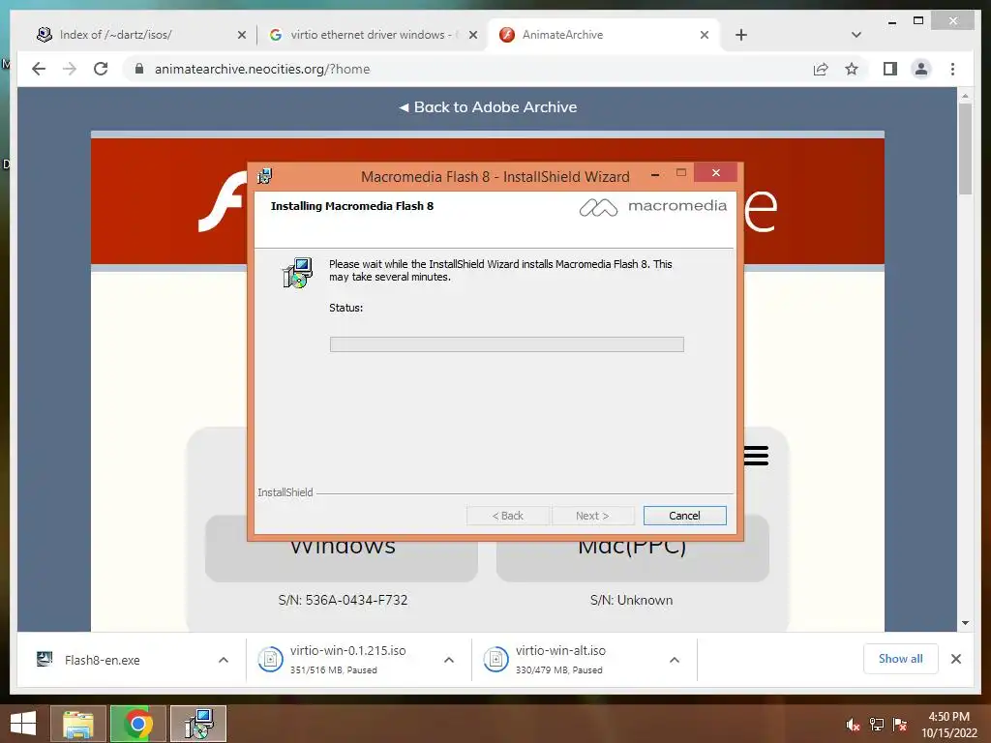Click the address bar URL
The height and width of the screenshot is (743, 991).
click(x=262, y=69)
